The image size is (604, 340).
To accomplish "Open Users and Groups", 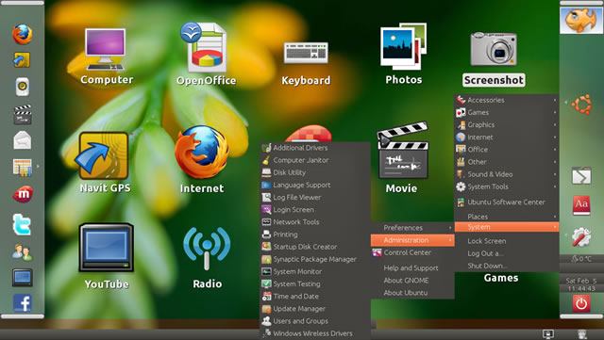I will tap(315, 321).
